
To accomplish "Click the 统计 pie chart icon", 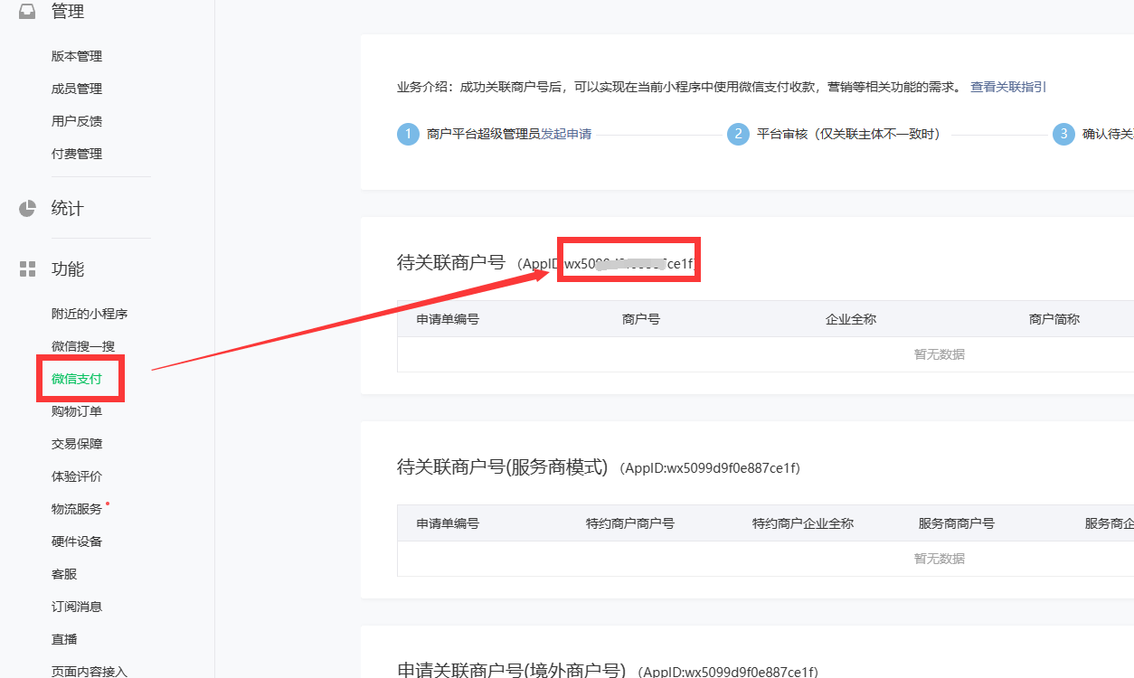I will pos(27,209).
